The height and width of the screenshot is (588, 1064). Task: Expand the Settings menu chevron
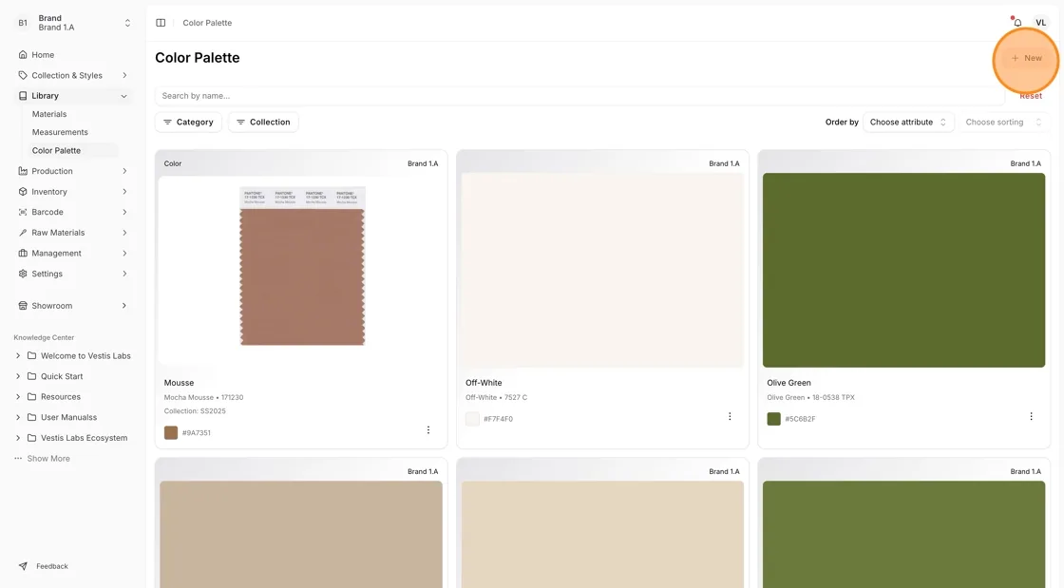124,274
